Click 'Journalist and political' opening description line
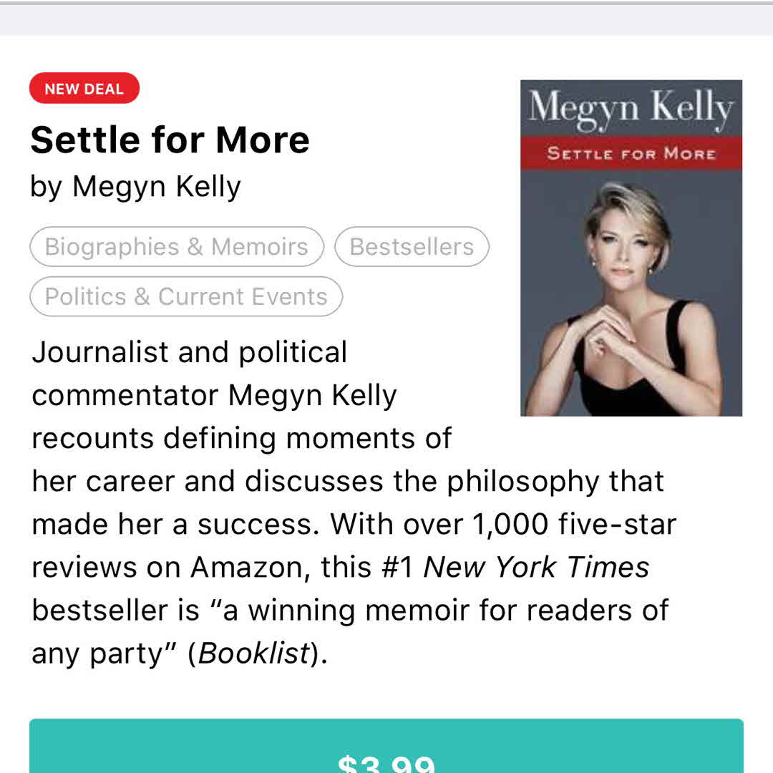Screen dimensions: 773x773 click(x=190, y=352)
